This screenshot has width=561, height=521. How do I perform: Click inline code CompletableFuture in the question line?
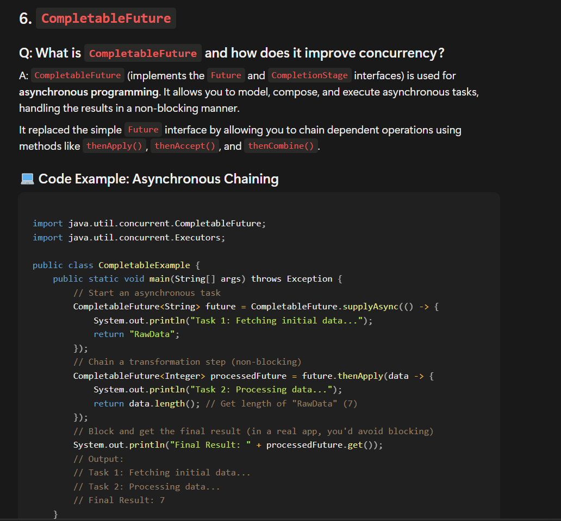[143, 53]
